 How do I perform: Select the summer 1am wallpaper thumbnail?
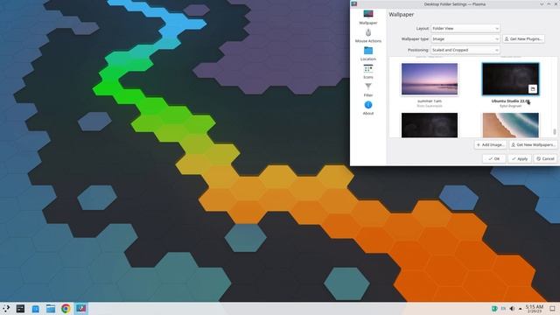(430, 79)
